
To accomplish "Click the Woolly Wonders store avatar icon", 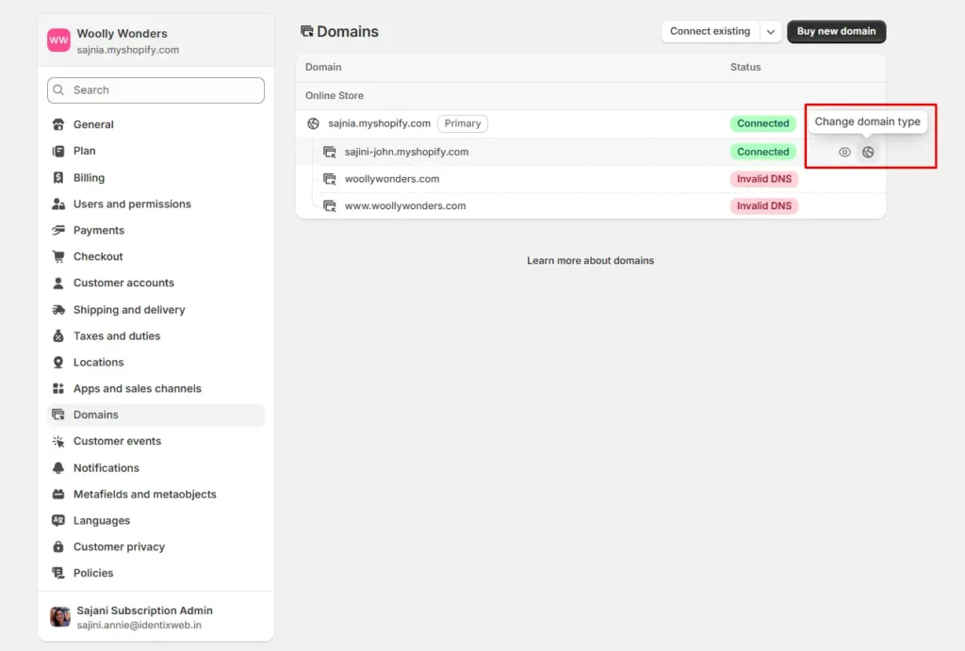I will tap(58, 41).
